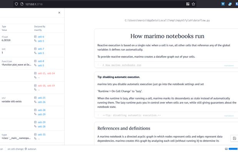Click the small gray icon in the bottom-right footer
Image resolution: width=238 pixels, height=152 pixels.
226,149
